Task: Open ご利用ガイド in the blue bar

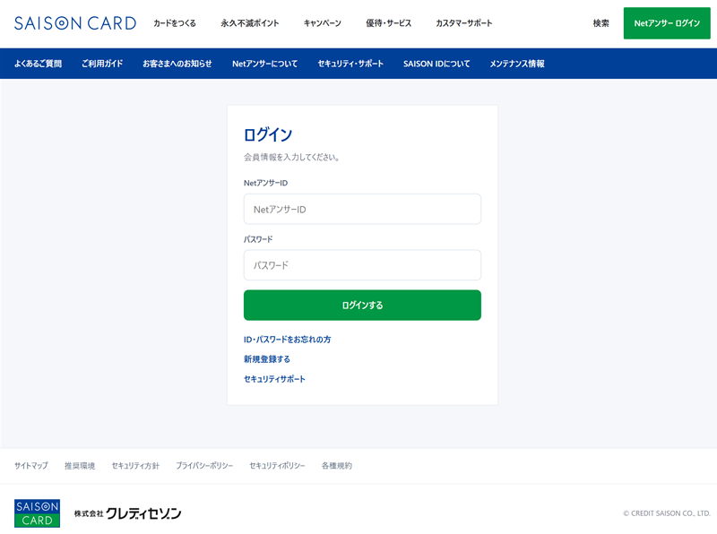Action: pyautogui.click(x=102, y=64)
